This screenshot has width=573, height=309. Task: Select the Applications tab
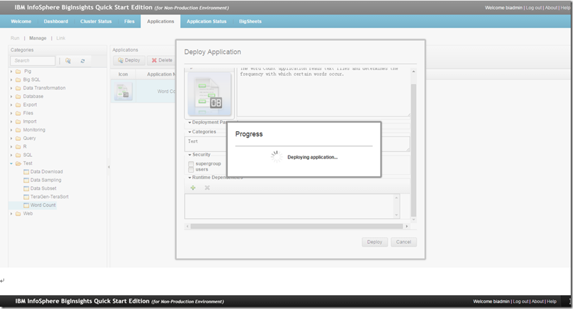coord(161,22)
